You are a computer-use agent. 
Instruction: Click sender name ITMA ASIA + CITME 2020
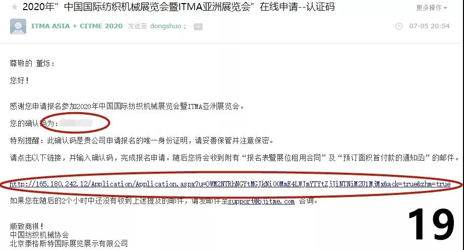[77, 26]
